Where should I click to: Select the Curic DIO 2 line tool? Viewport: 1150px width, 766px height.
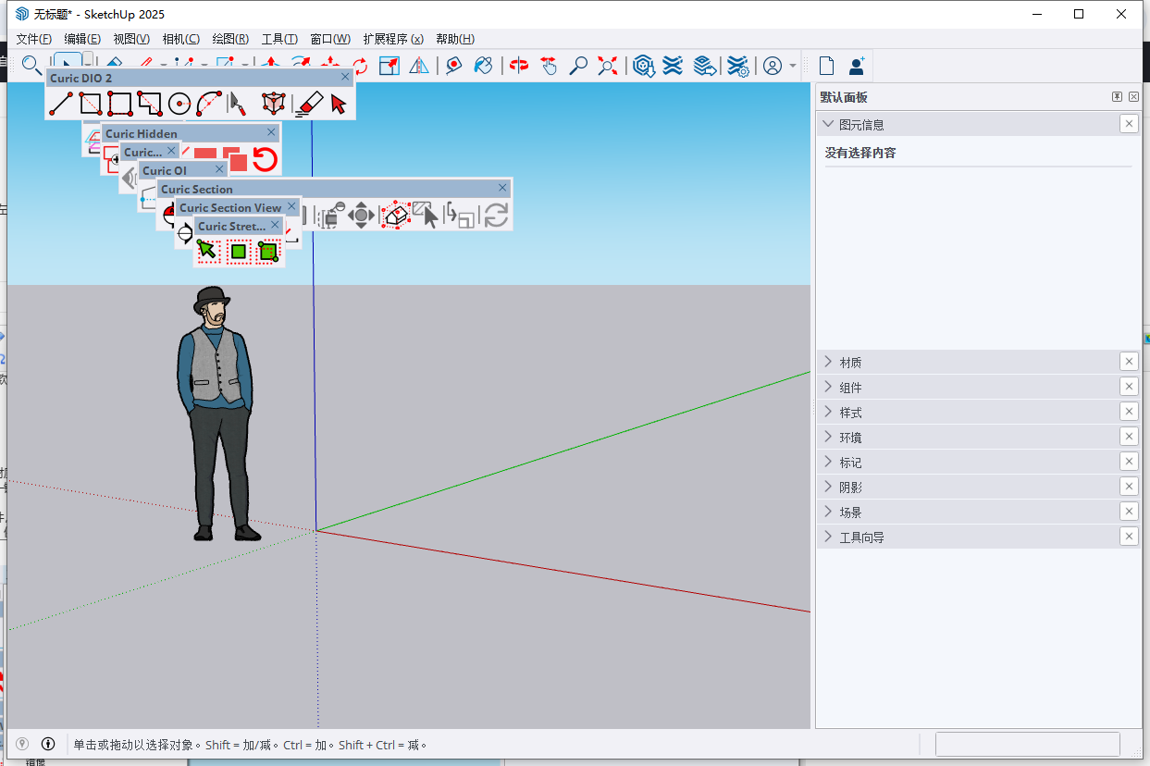61,103
